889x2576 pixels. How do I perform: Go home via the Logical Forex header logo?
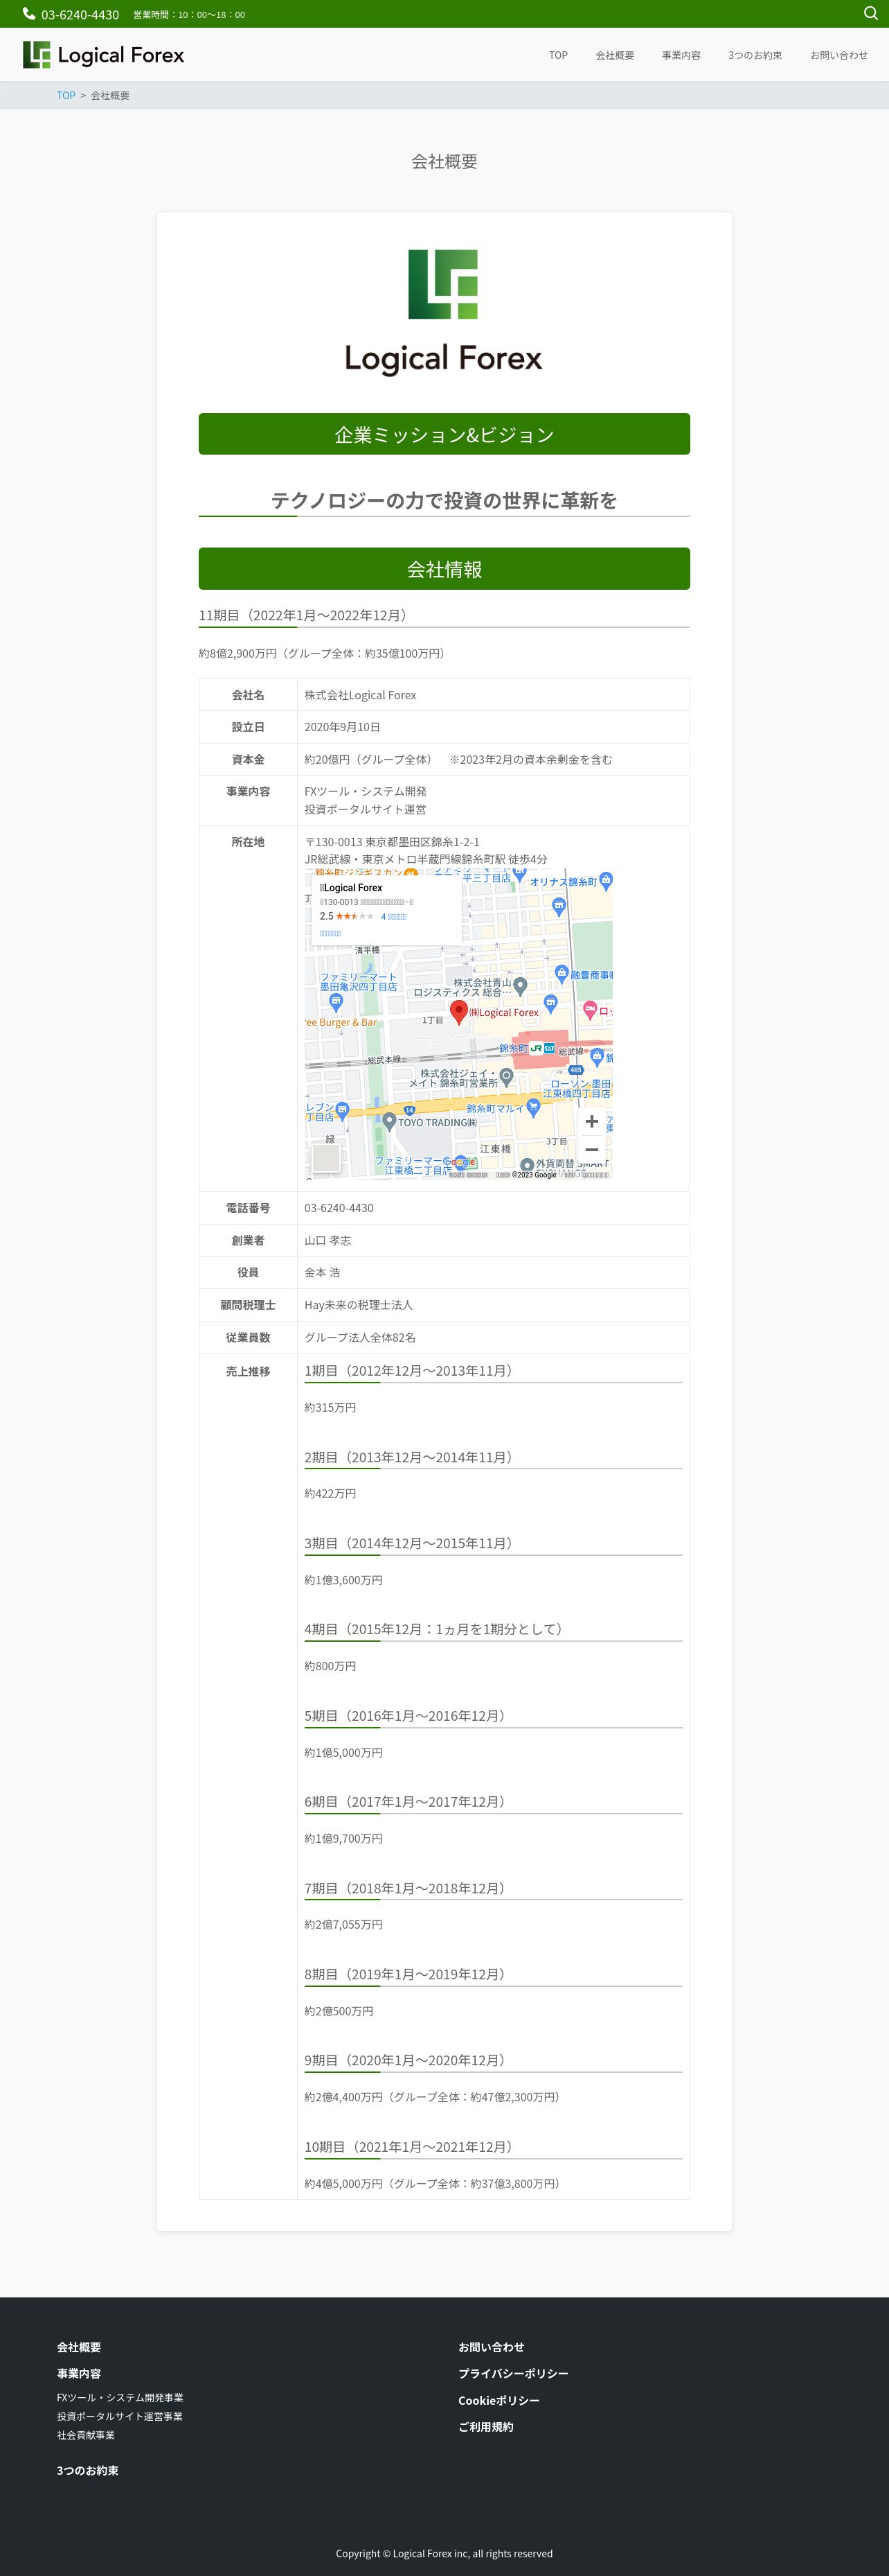pyautogui.click(x=104, y=55)
